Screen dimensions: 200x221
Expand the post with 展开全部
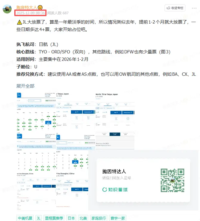(x=25, y=86)
